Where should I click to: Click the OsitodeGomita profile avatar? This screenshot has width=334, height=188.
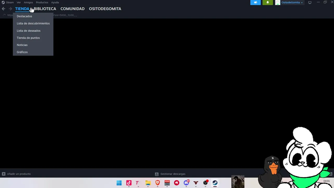[278, 3]
